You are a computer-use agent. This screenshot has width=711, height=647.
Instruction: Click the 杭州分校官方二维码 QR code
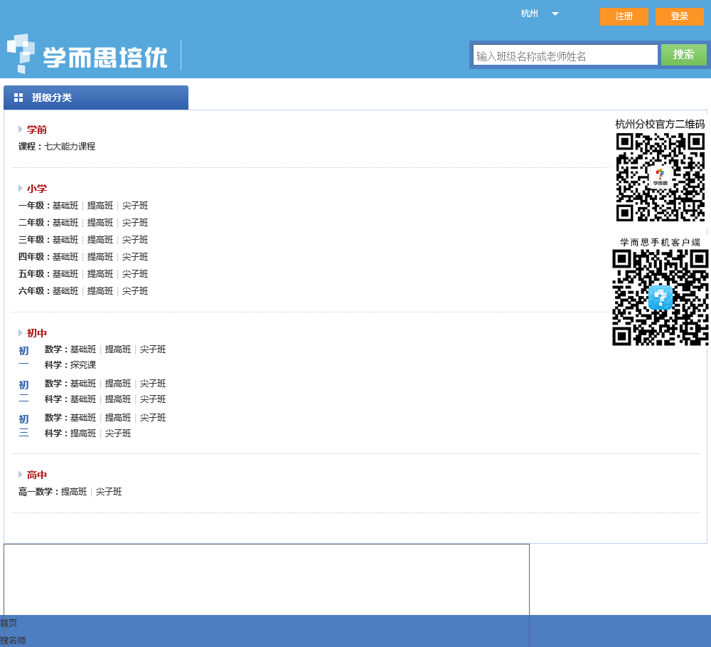661,178
